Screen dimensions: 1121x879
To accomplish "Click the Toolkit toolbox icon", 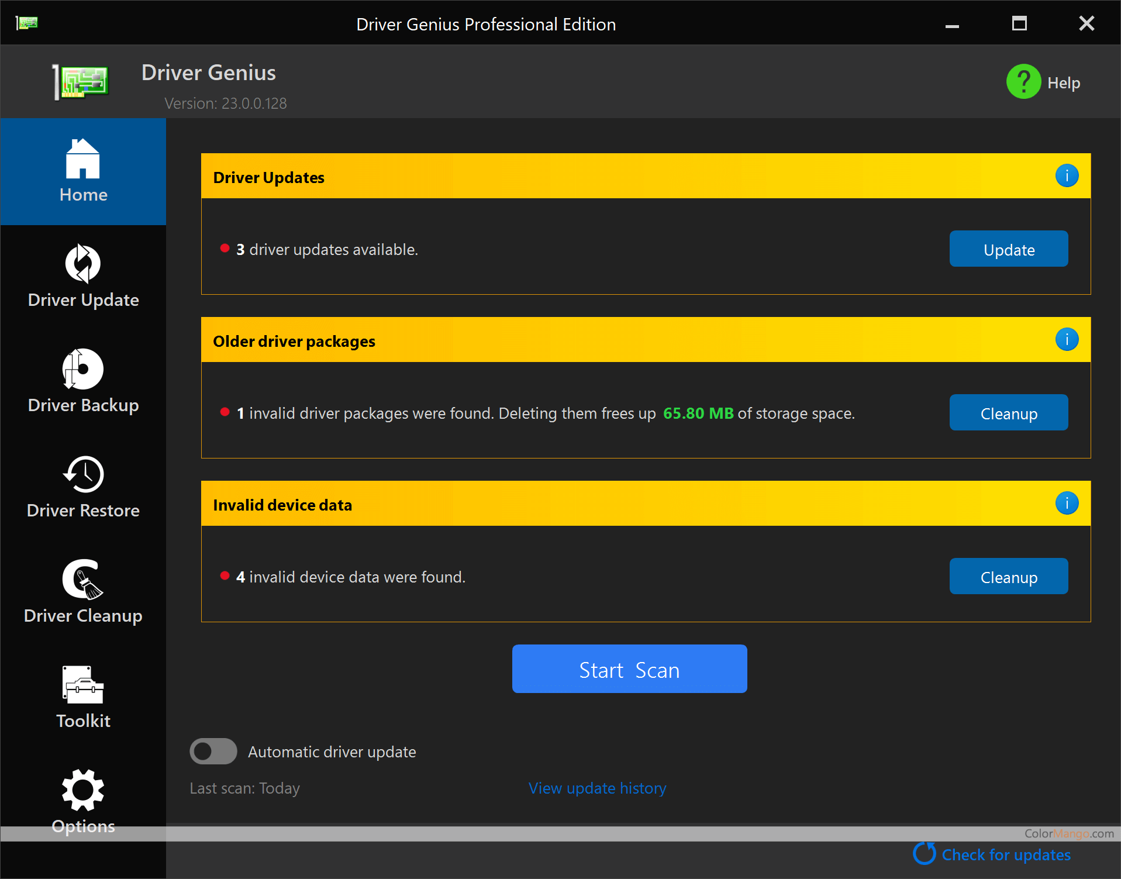I will pos(83,684).
